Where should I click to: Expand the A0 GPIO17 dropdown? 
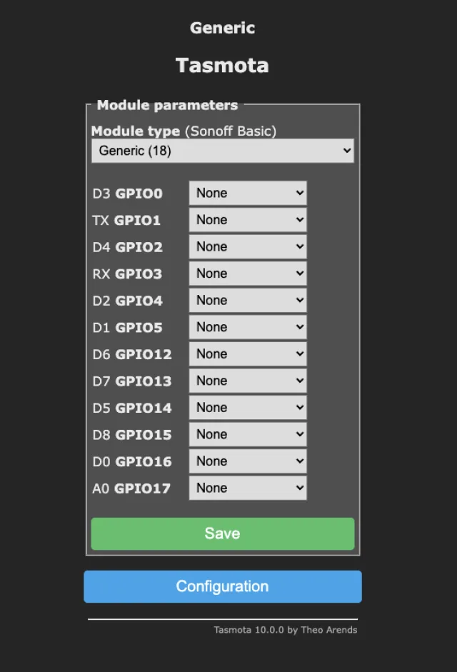click(248, 488)
